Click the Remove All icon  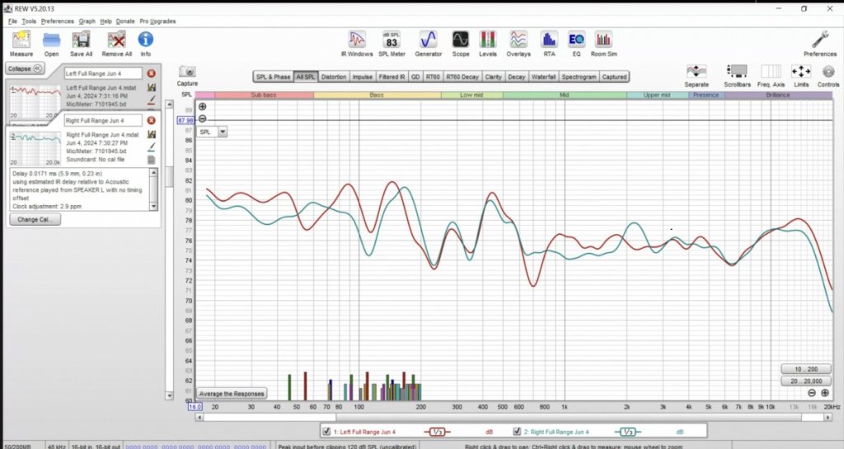pos(116,44)
